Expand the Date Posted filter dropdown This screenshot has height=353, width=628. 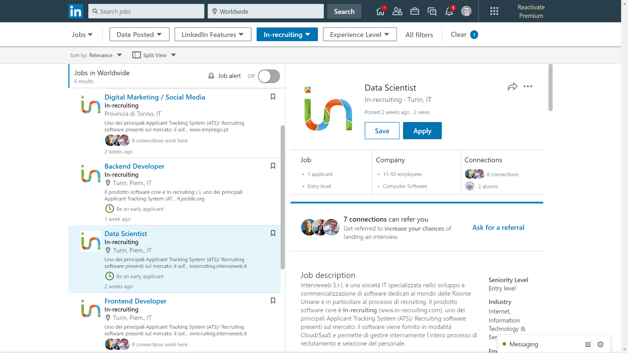(139, 35)
